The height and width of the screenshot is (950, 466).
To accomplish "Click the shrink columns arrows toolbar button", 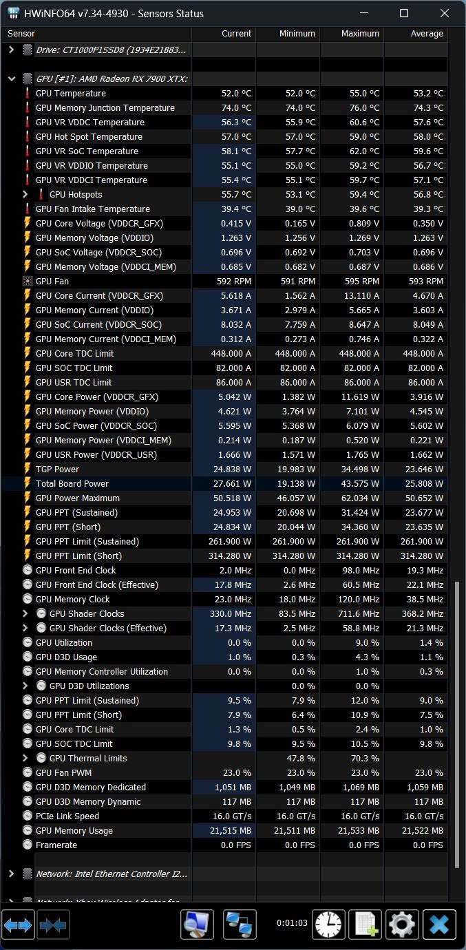I will 53,925.
